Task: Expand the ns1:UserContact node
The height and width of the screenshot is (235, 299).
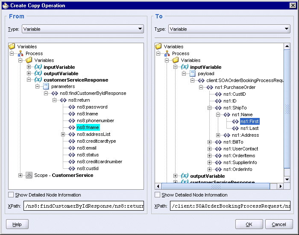Action: 209,149
